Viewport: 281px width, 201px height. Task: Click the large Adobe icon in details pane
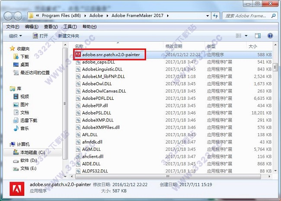pyautogui.click(x=17, y=189)
